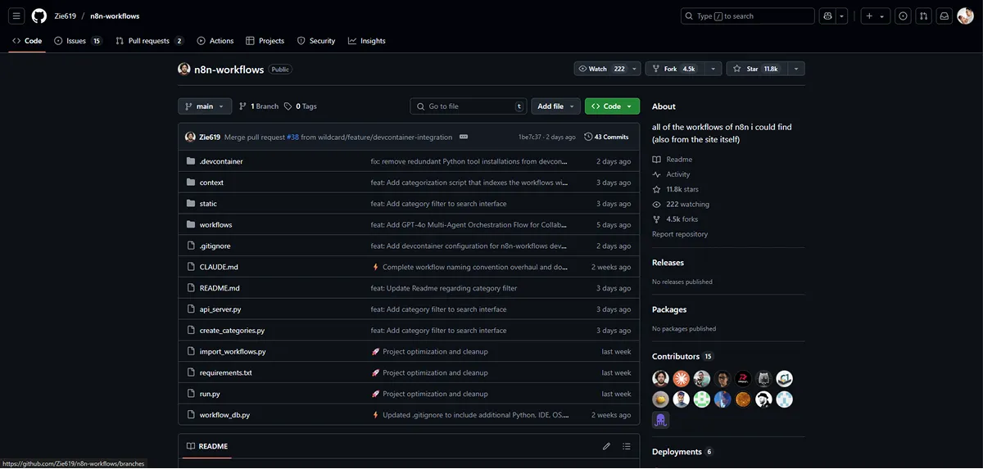This screenshot has width=983, height=469.
Task: Click Zie619 avatar in latest commit row
Action: pos(190,137)
